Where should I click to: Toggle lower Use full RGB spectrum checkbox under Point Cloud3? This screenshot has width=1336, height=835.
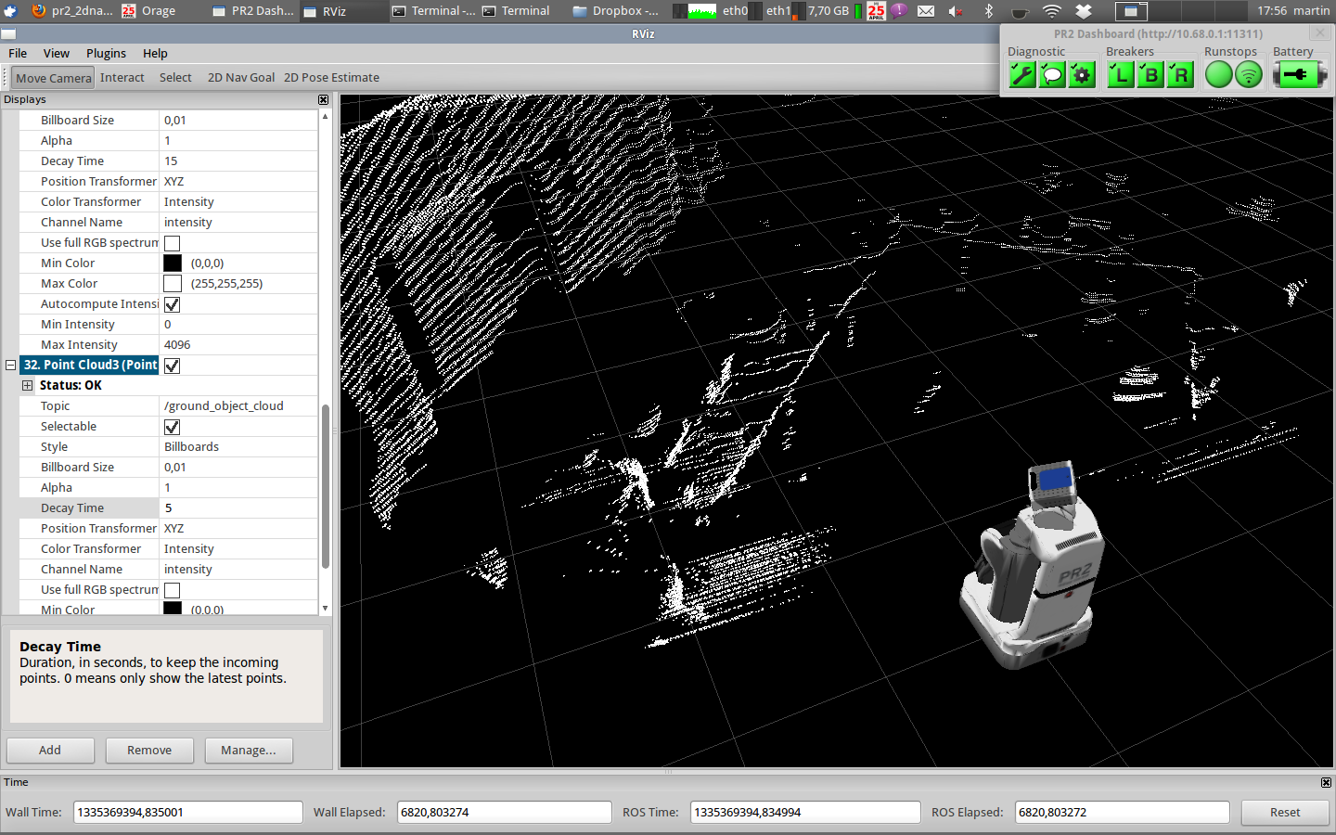172,590
